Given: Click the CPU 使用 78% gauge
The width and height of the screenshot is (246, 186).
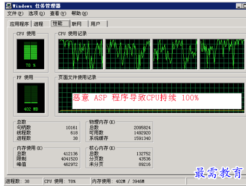Looking at the screenshot, I should 31,54.
